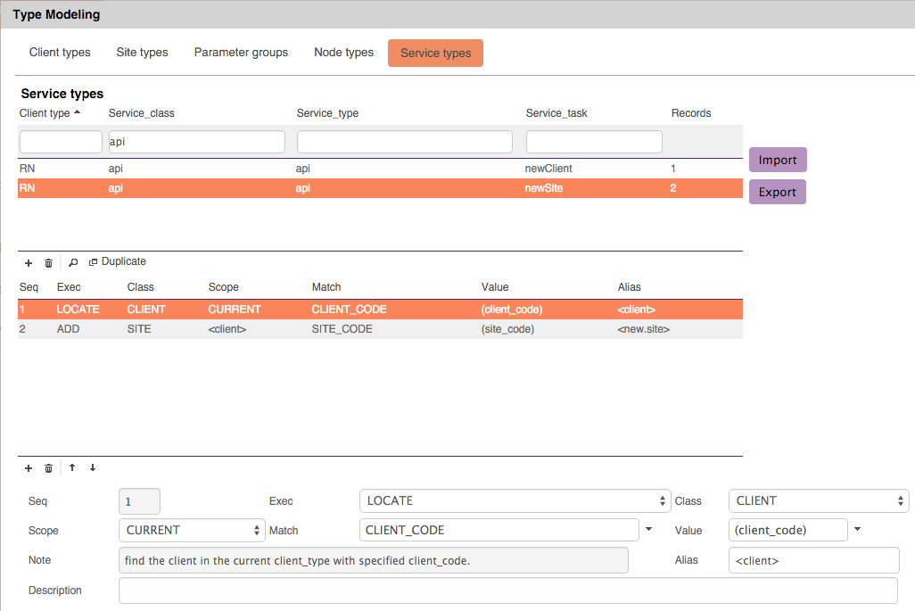Image resolution: width=915 pixels, height=611 pixels.
Task: Sort by the Client type column arrow
Action: coord(77,113)
